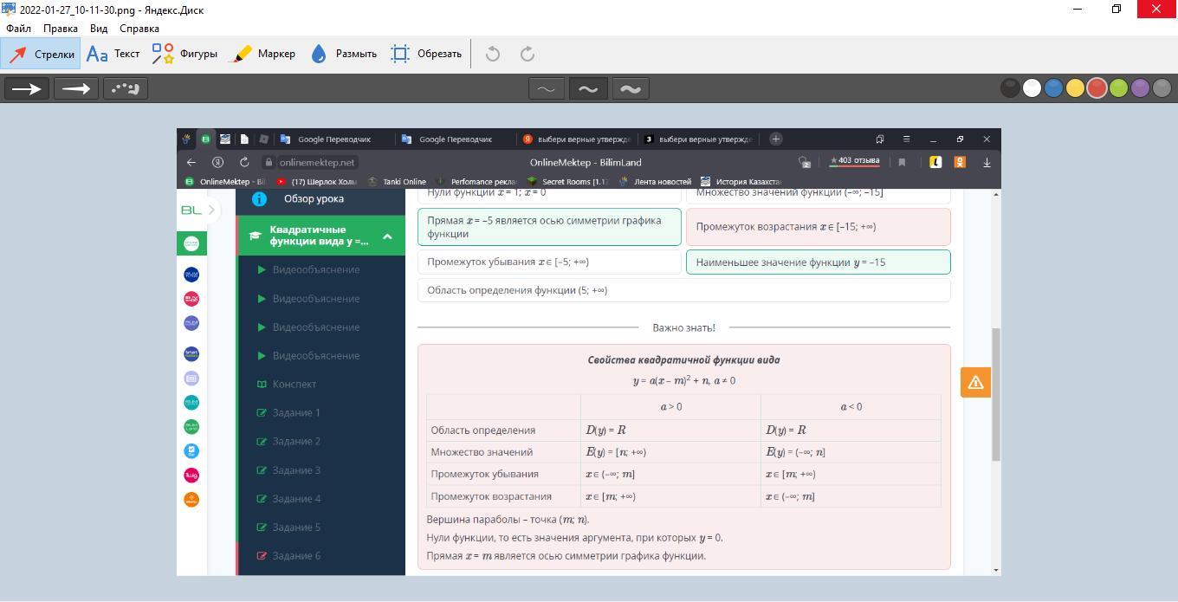Pick the purple color swatch
This screenshot has width=1178, height=602.
click(x=1140, y=87)
